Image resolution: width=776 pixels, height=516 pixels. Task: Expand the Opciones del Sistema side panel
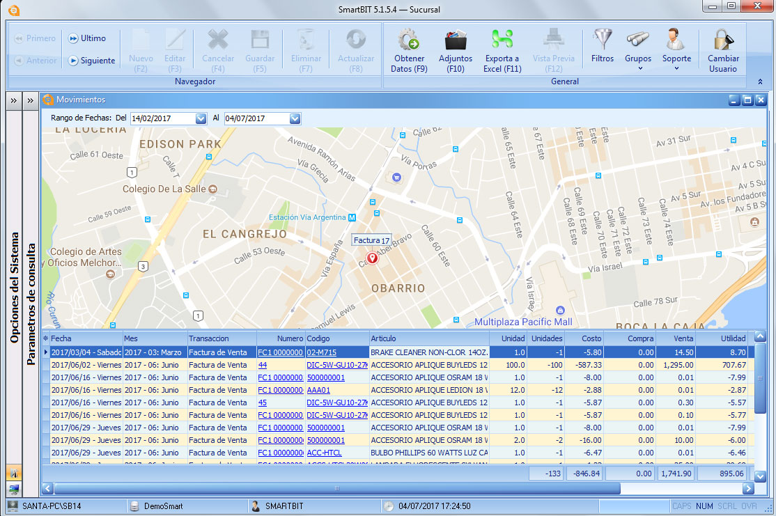pos(14,101)
